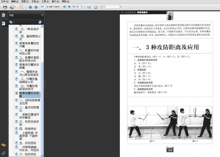The image size is (220, 157).
Task: Click the zoom in plus button
Action: click(x=69, y=7)
